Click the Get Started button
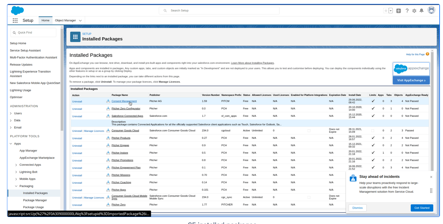The height and width of the screenshot is (224, 443). 422,208
